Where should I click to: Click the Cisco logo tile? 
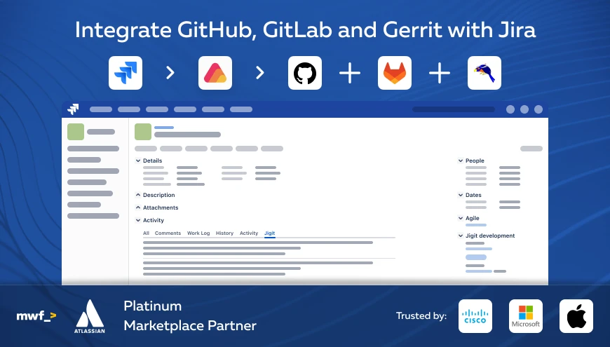point(475,316)
